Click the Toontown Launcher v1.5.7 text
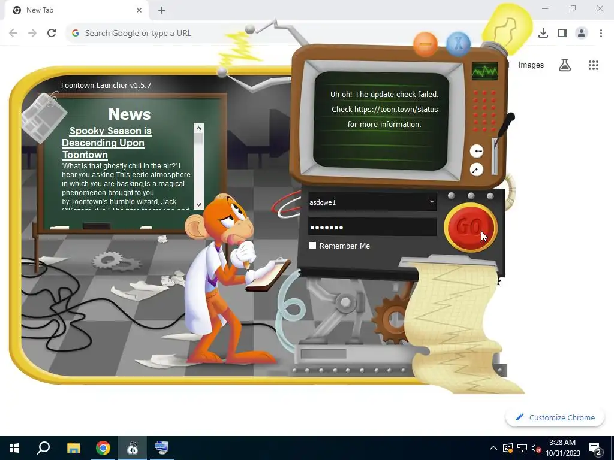The image size is (614, 460). pyautogui.click(x=106, y=85)
